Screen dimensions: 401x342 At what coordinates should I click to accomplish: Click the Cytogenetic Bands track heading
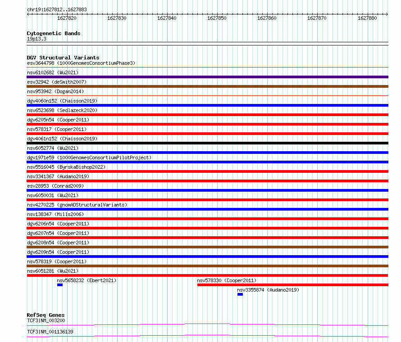(x=54, y=33)
